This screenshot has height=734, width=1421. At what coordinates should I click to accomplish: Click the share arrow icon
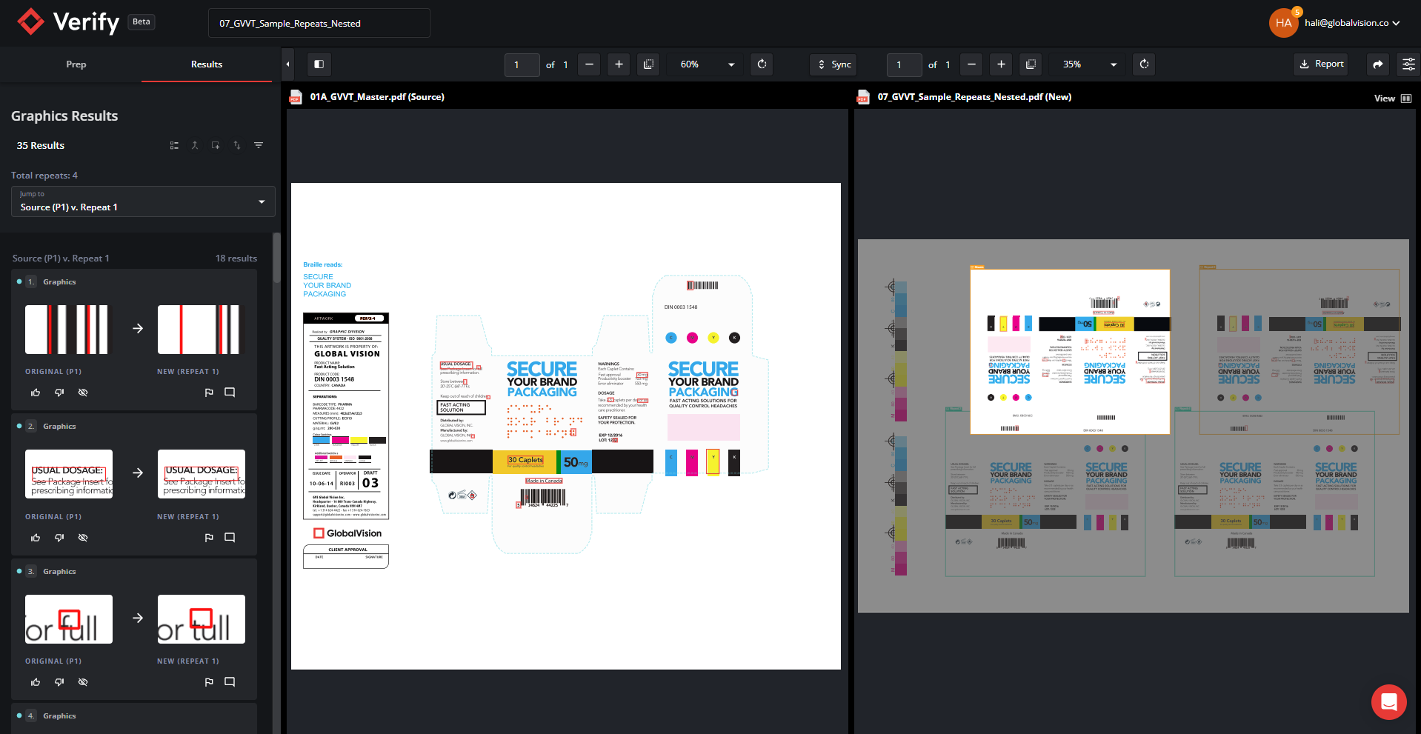tap(1377, 64)
